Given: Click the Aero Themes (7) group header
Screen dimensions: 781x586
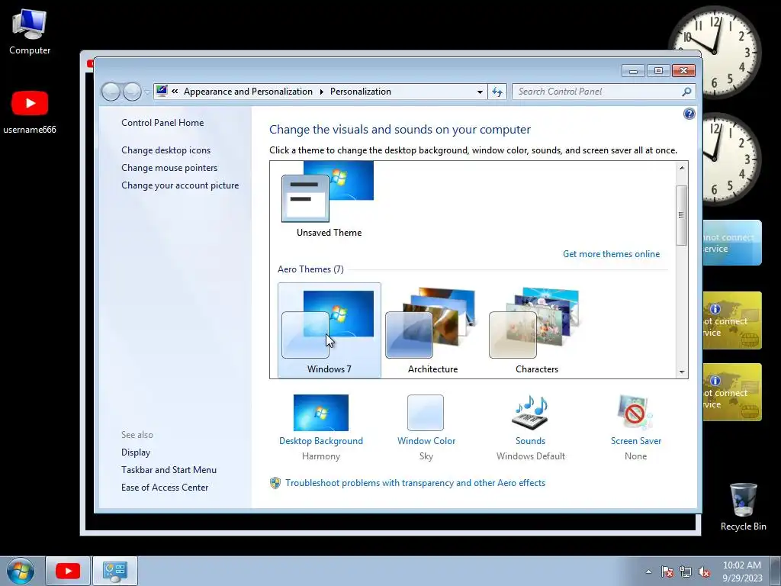Looking at the screenshot, I should 310,269.
